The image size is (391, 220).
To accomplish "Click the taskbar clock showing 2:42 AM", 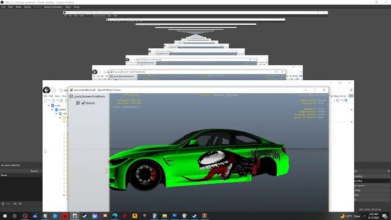I will [373, 216].
